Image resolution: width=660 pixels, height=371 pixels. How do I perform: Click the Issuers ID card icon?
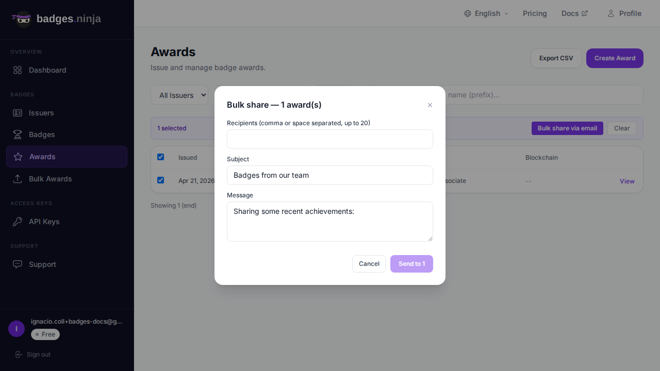point(18,113)
